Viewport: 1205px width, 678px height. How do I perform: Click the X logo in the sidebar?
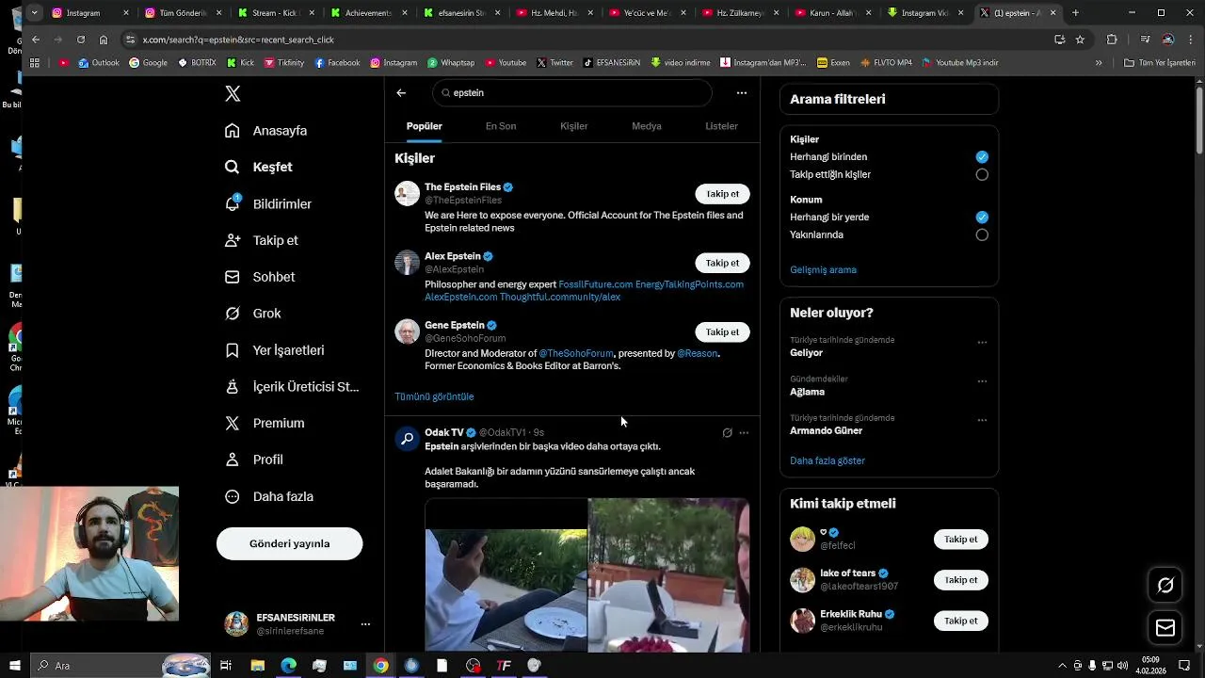pos(233,93)
